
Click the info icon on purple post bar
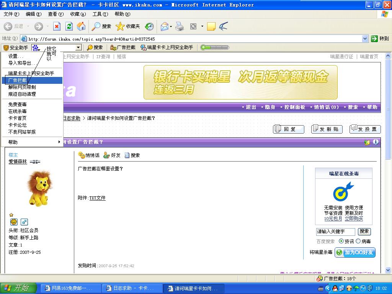pyautogui.click(x=376, y=142)
